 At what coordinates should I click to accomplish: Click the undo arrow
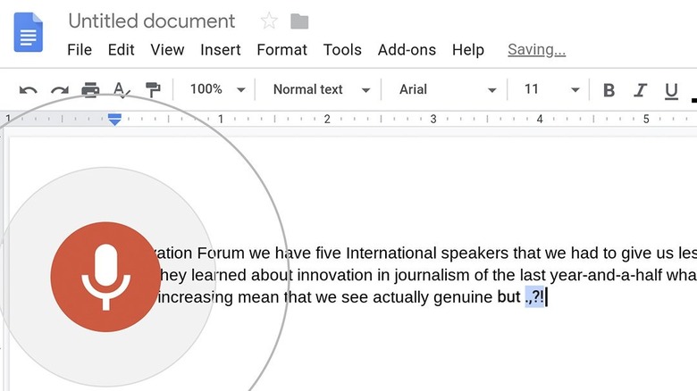pyautogui.click(x=29, y=90)
